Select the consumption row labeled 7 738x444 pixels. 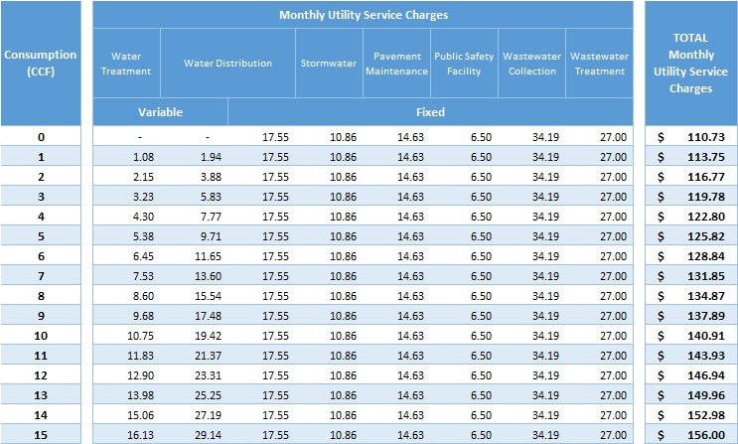40,275
